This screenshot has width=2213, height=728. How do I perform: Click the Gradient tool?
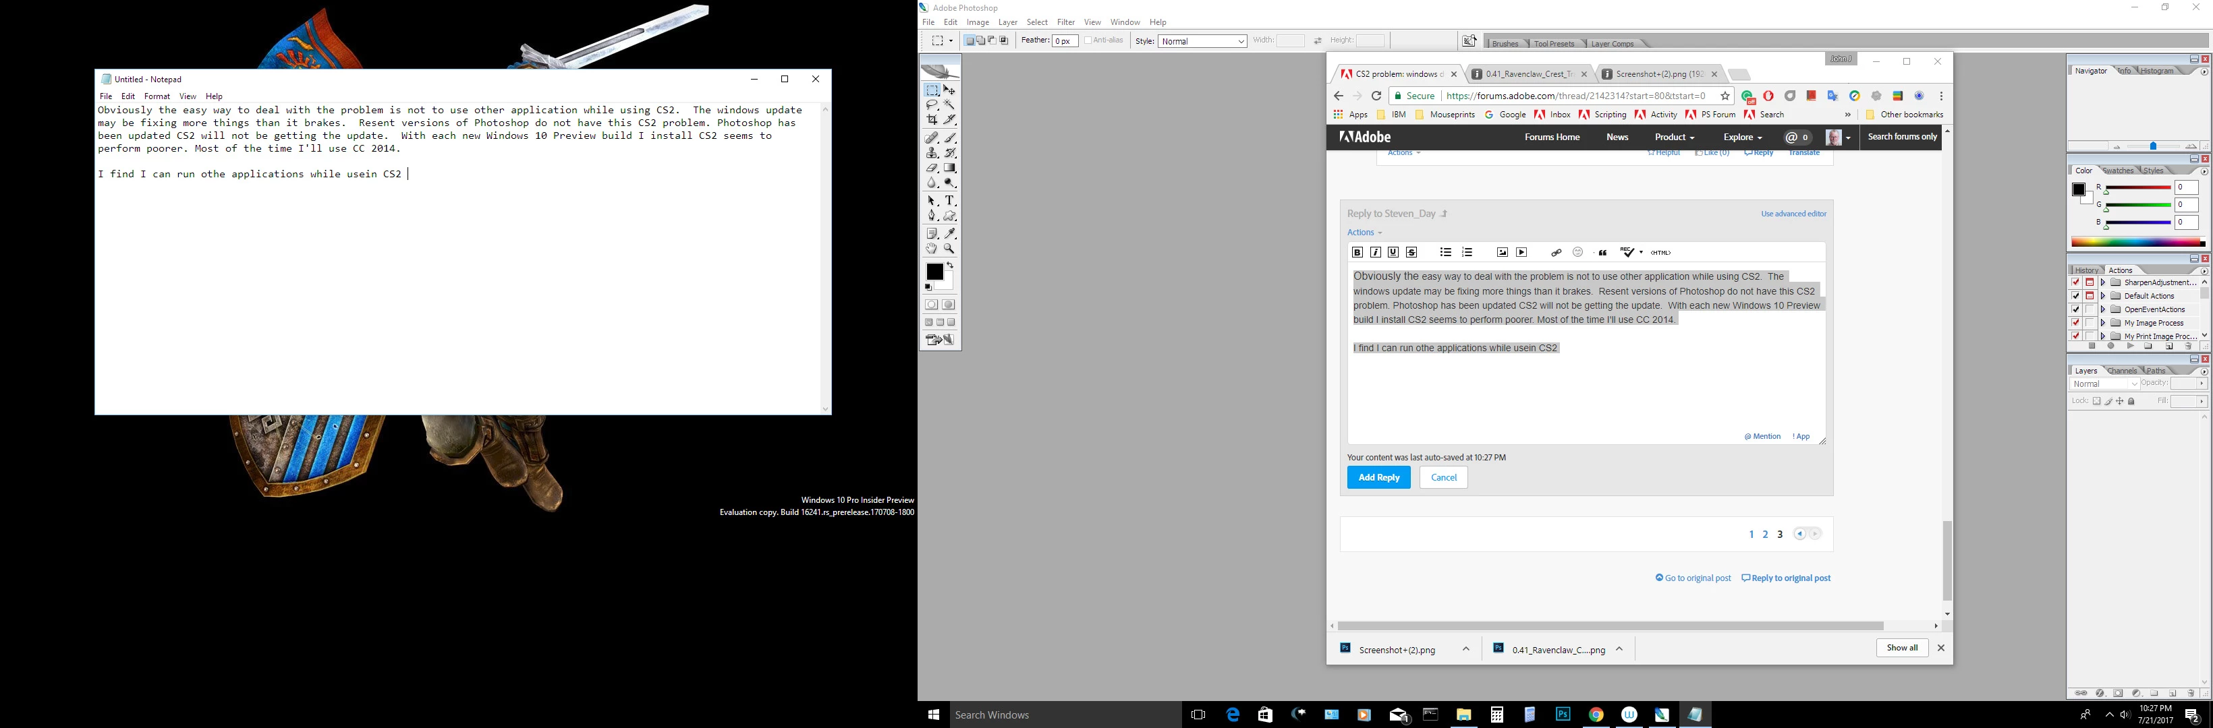pyautogui.click(x=949, y=169)
